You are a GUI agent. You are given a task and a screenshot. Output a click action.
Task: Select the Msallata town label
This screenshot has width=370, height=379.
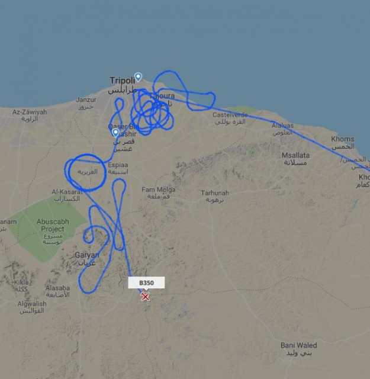[295, 155]
